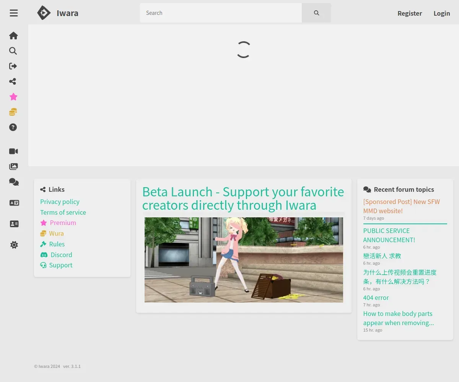The image size is (459, 382).
Task: Open the Sponsored Post forum topic
Action: pos(402,206)
